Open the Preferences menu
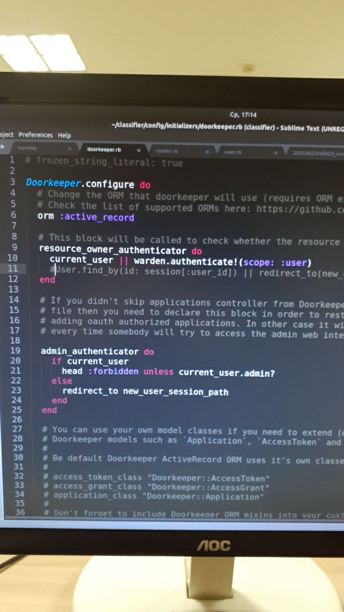 (x=36, y=135)
